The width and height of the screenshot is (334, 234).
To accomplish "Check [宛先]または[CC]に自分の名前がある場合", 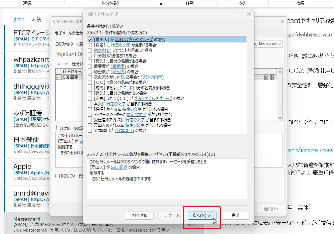I will tap(90, 88).
